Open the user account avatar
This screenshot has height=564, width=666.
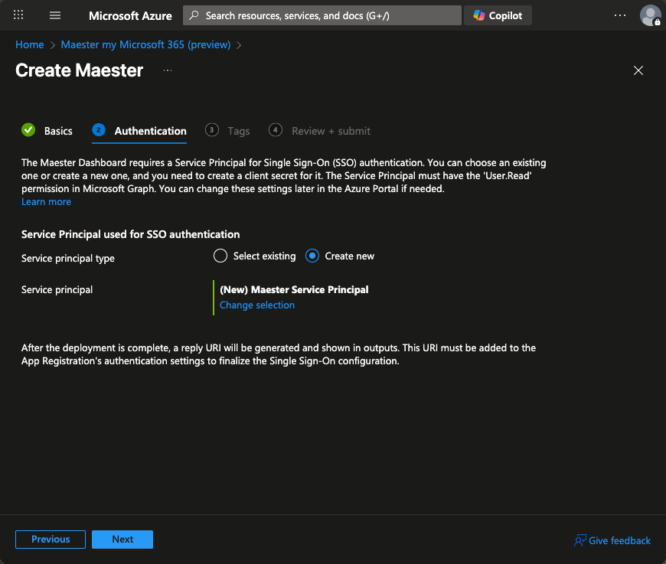650,15
